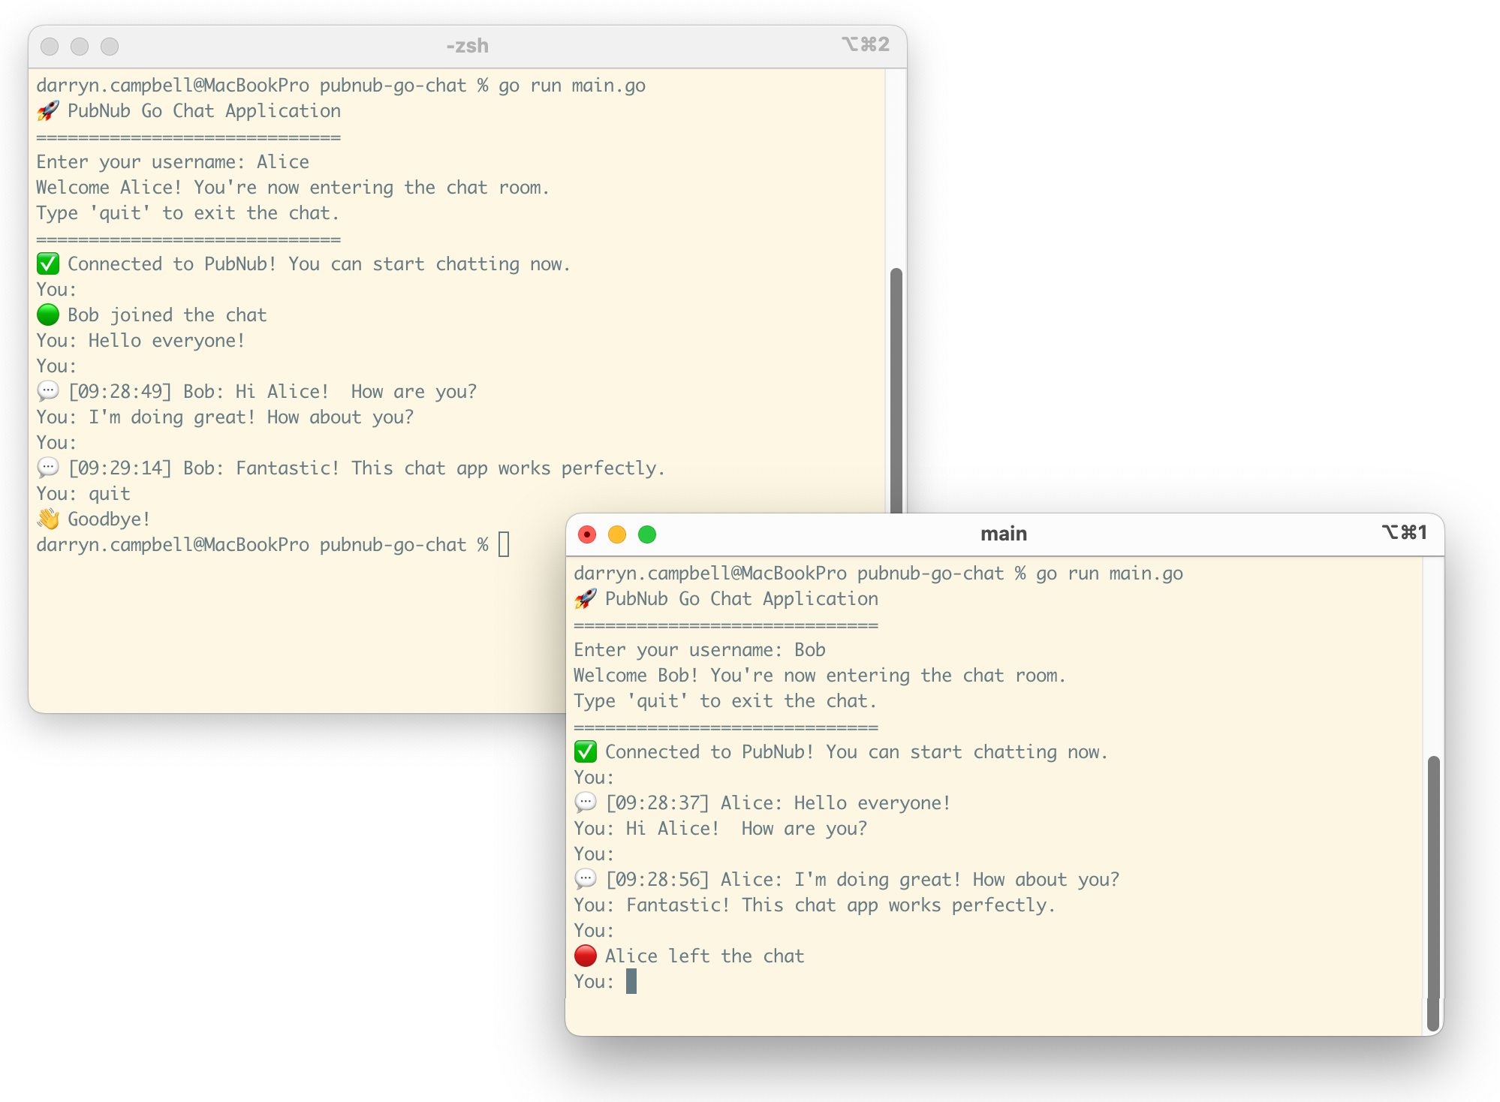Image resolution: width=1500 pixels, height=1102 pixels.
Task: Click the close button of the -zsh window
Action: tap(50, 47)
